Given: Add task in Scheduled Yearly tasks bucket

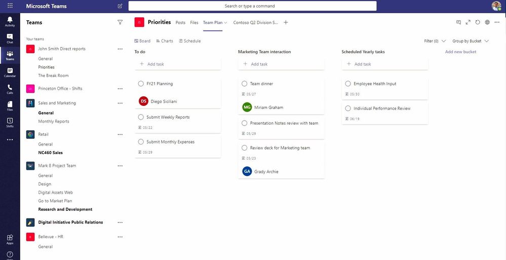Looking at the screenshot, I should [x=385, y=64].
